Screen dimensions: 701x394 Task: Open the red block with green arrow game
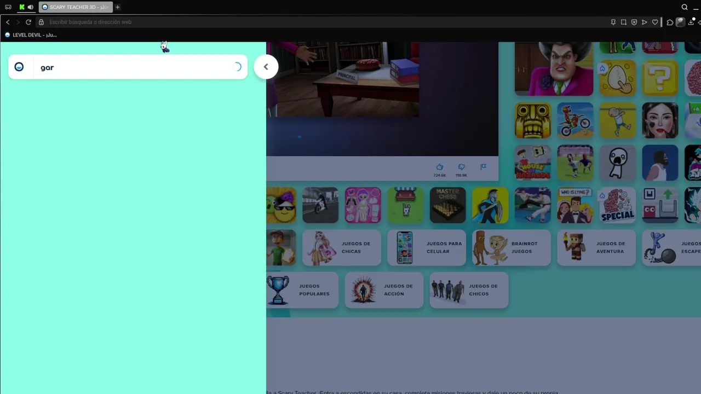coord(660,205)
